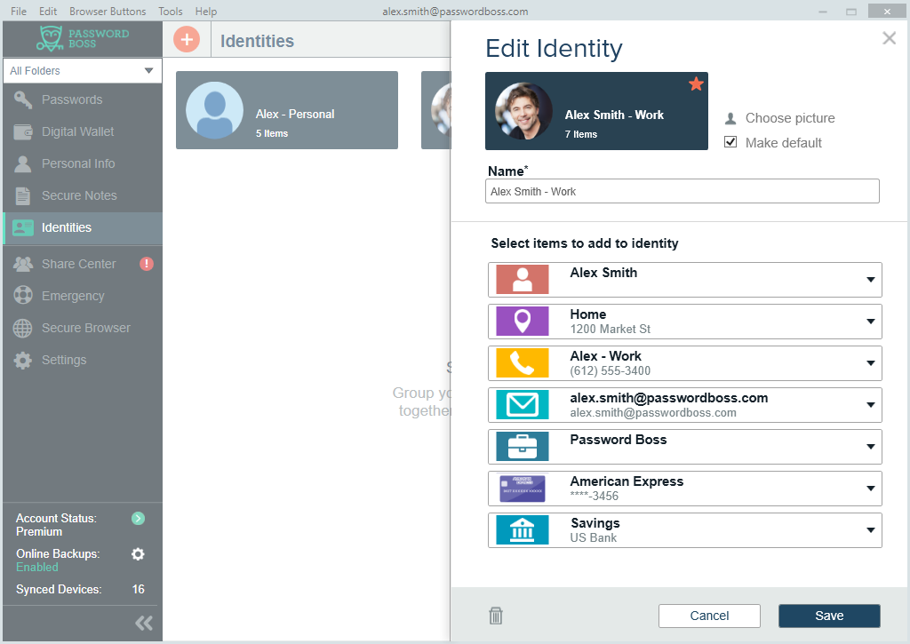Viewport: 910px width, 644px height.
Task: Open the Tools menu
Action: pyautogui.click(x=171, y=11)
